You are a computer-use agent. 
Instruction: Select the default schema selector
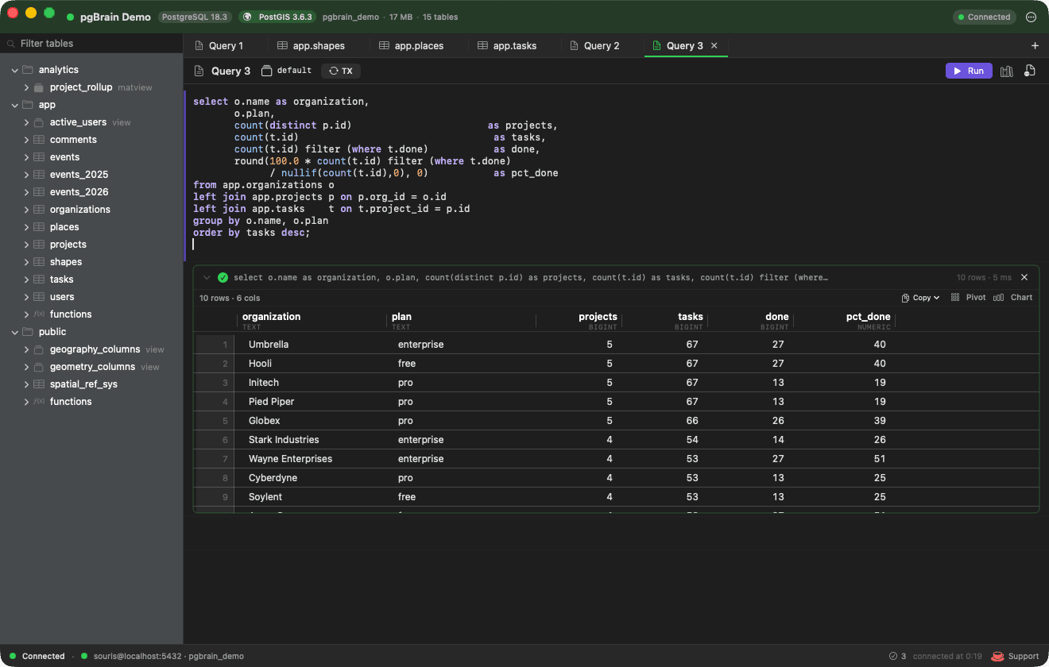pyautogui.click(x=287, y=71)
